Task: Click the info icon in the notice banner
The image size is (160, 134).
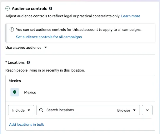Action: tap(12, 30)
